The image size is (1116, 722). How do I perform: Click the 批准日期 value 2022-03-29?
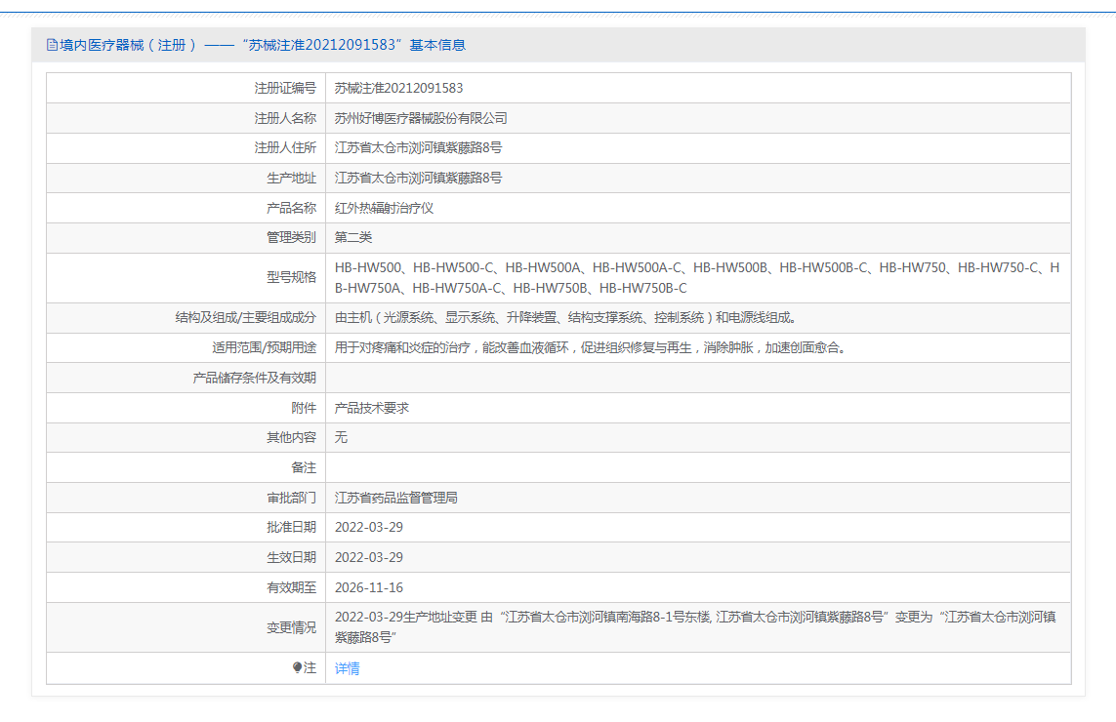coord(368,528)
